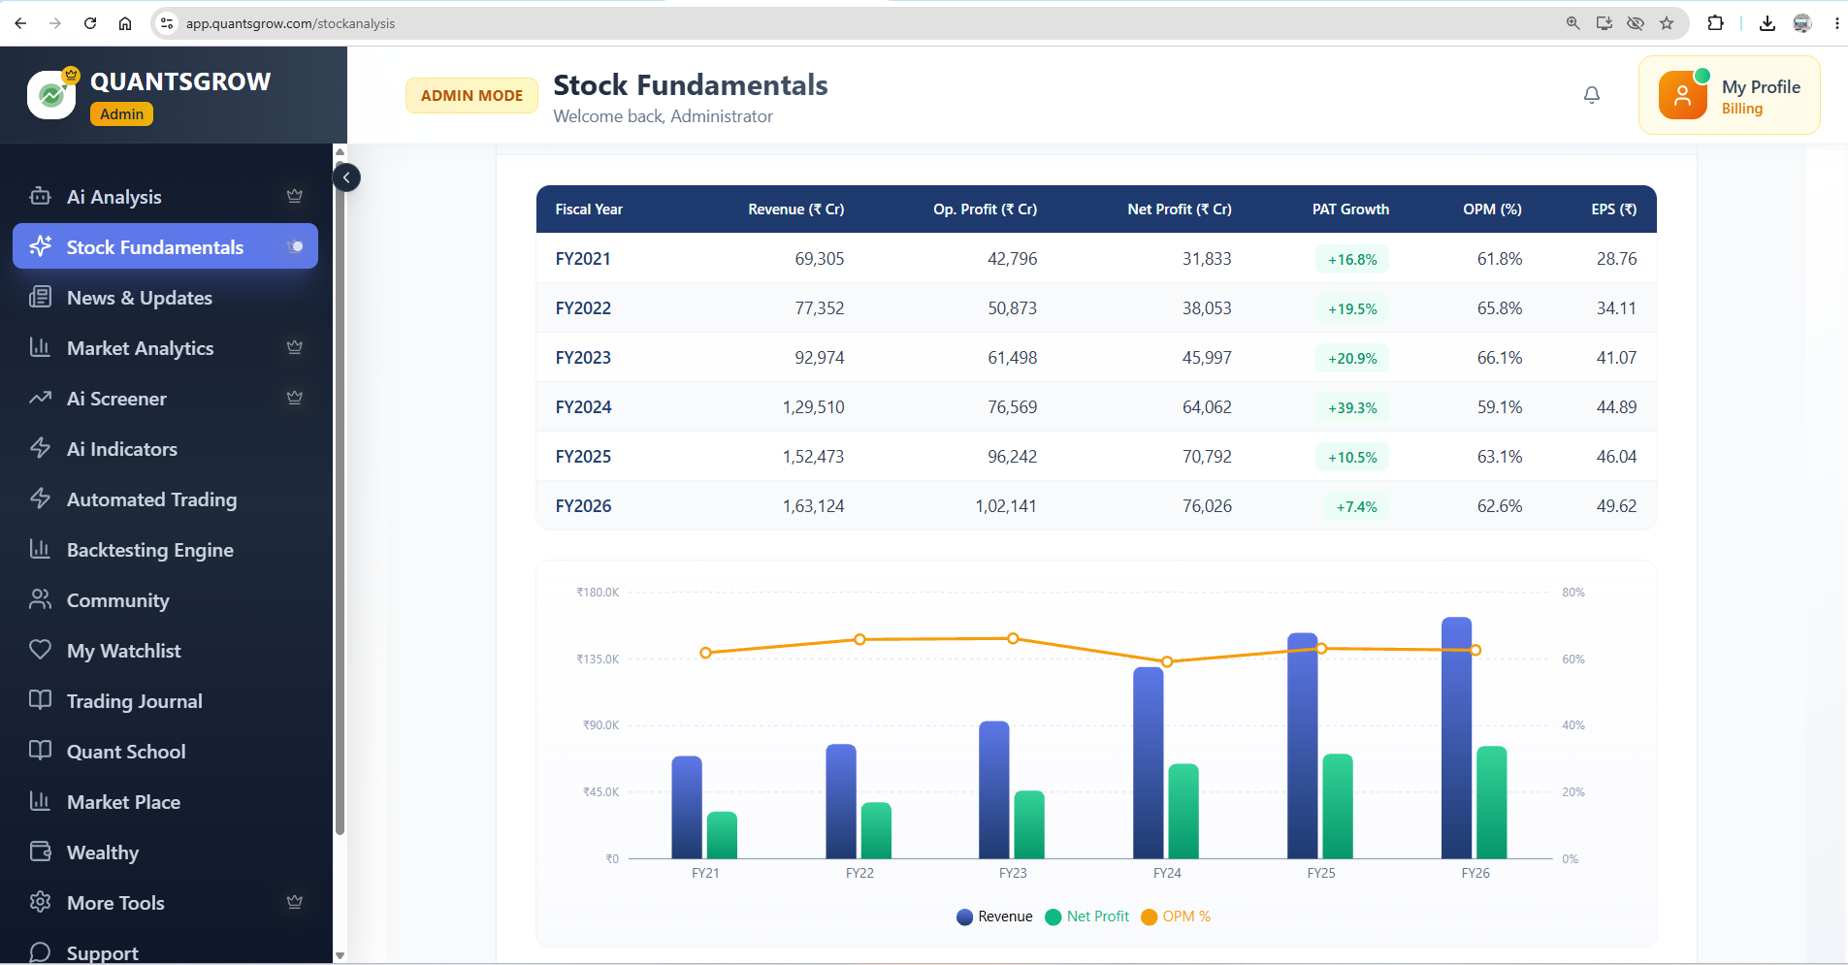The image size is (1848, 965).
Task: Open notifications bell icon
Action: [x=1592, y=95]
